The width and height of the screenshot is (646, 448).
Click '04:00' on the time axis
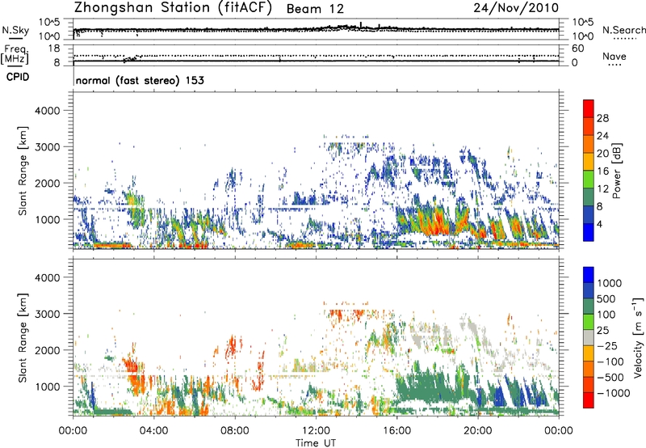(153, 431)
